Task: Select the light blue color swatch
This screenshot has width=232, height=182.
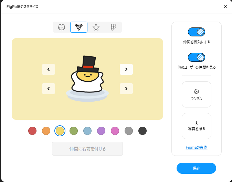Action: tap(87, 131)
